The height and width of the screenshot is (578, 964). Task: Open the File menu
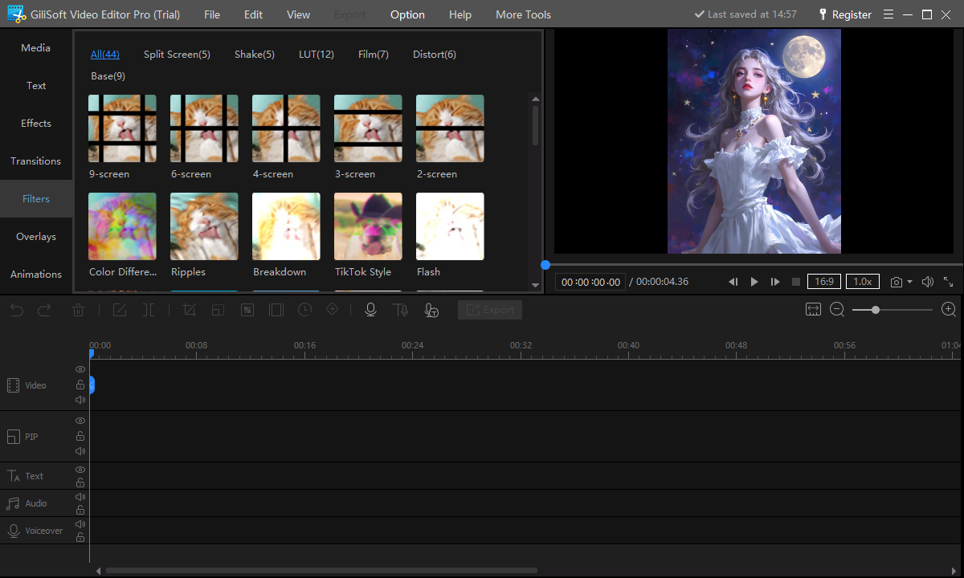tap(212, 14)
